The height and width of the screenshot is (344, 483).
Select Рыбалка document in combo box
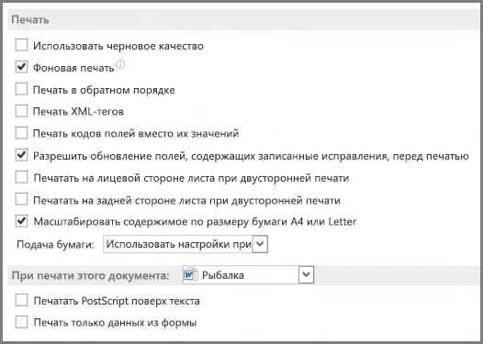(223, 275)
